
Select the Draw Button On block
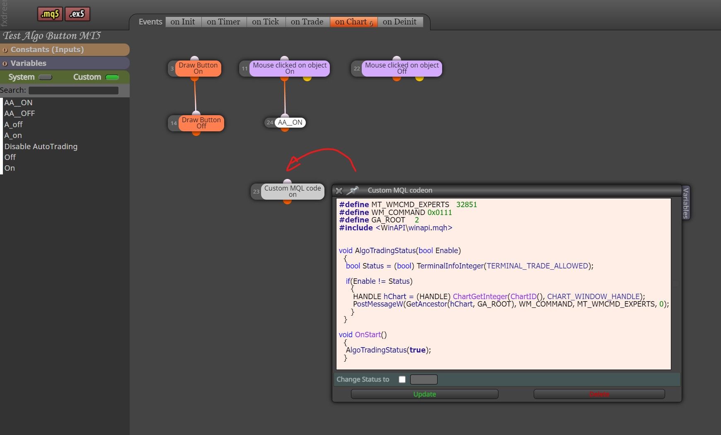pyautogui.click(x=198, y=68)
